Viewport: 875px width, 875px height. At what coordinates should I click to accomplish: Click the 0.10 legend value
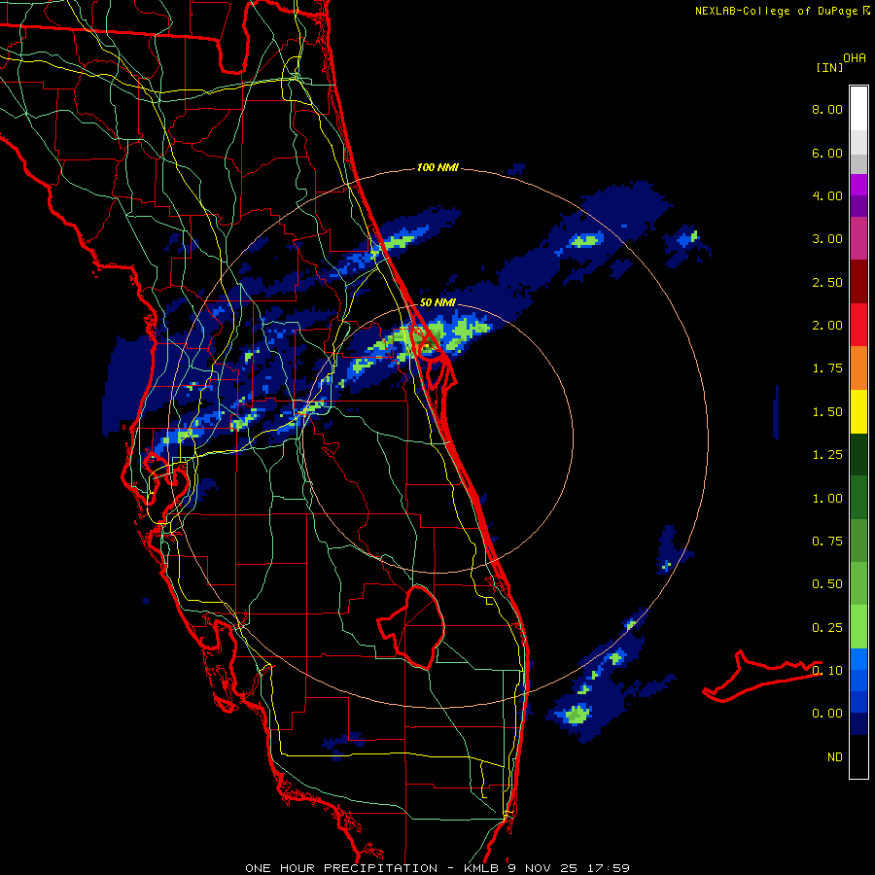tap(827, 671)
